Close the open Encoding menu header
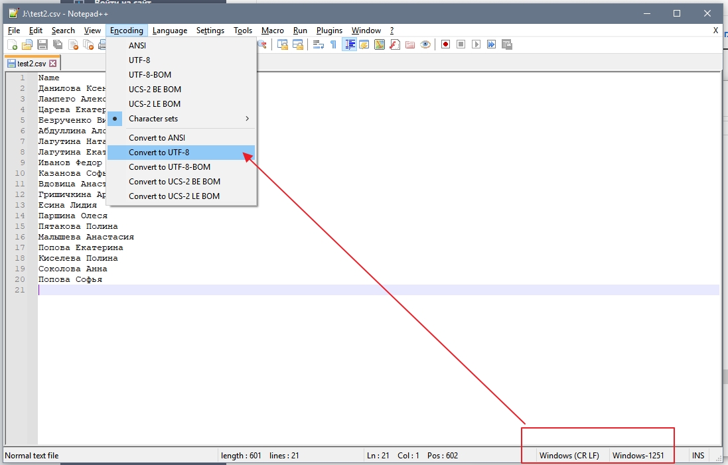 [x=126, y=30]
